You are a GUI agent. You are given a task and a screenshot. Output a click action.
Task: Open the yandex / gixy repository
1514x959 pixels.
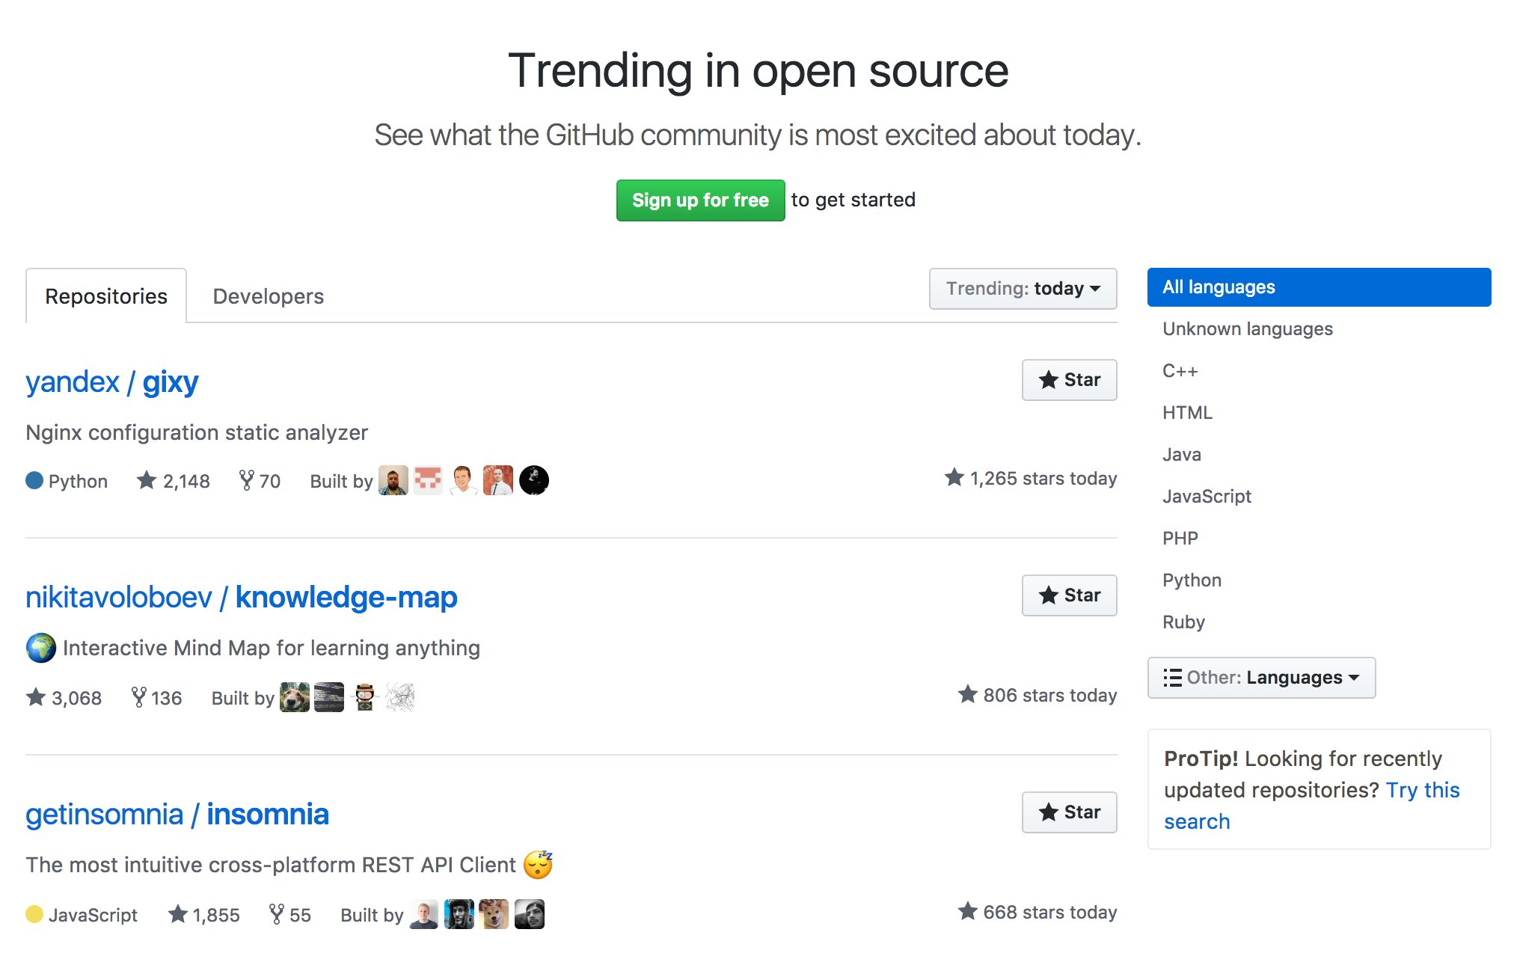click(x=112, y=382)
